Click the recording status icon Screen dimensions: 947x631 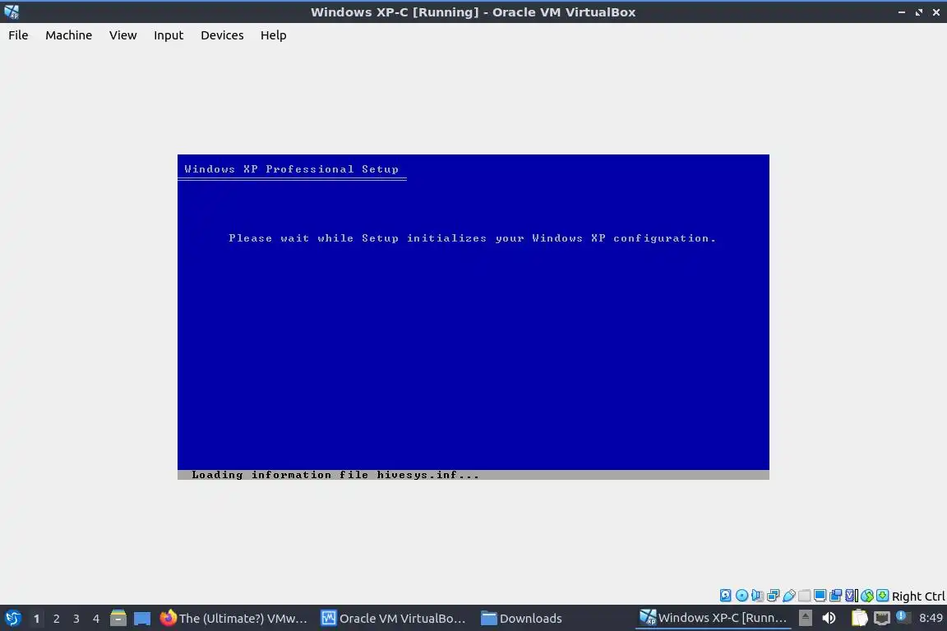[836, 596]
